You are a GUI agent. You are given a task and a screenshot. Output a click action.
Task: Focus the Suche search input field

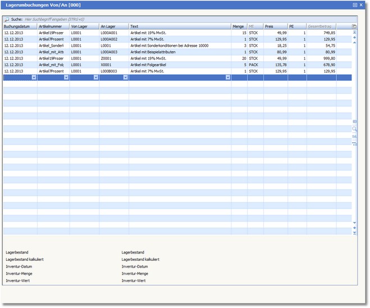tap(112, 19)
